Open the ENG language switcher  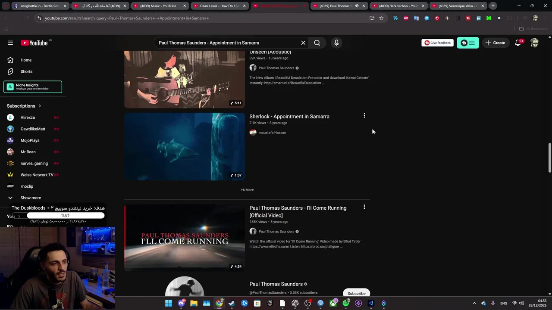tap(504, 303)
